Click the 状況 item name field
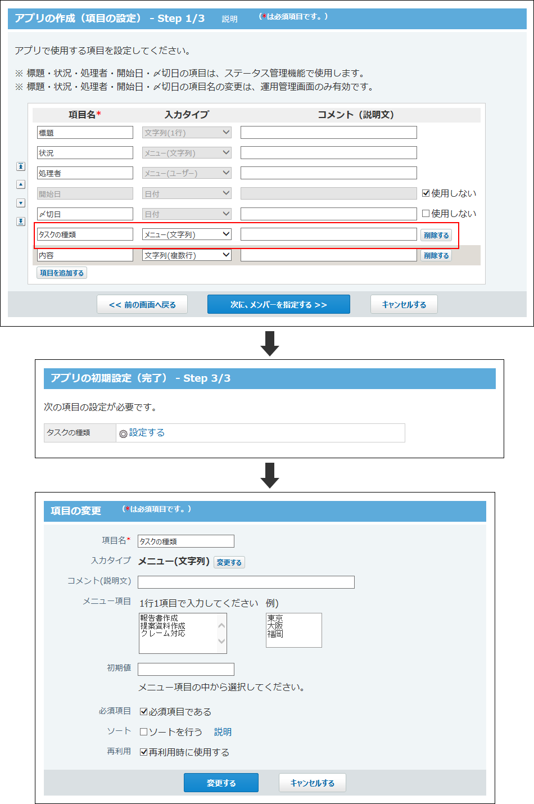Viewport: 534px width, 804px height. 85,153
